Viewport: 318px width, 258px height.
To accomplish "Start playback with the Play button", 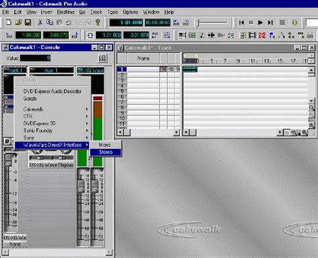I will coord(260,23).
